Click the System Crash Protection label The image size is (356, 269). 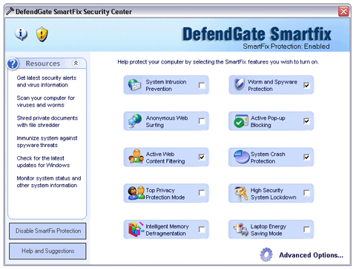coord(268,157)
